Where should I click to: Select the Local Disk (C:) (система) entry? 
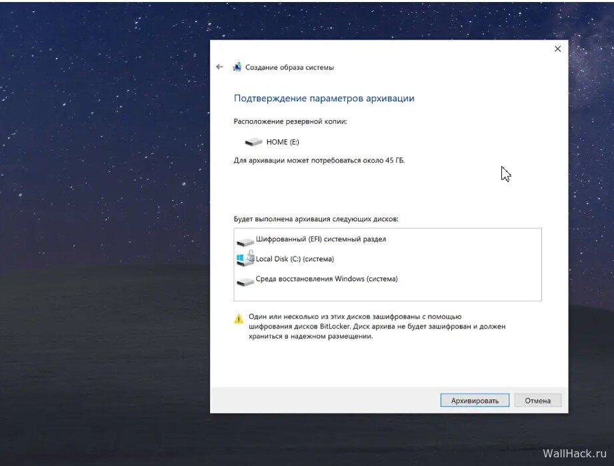tap(295, 259)
